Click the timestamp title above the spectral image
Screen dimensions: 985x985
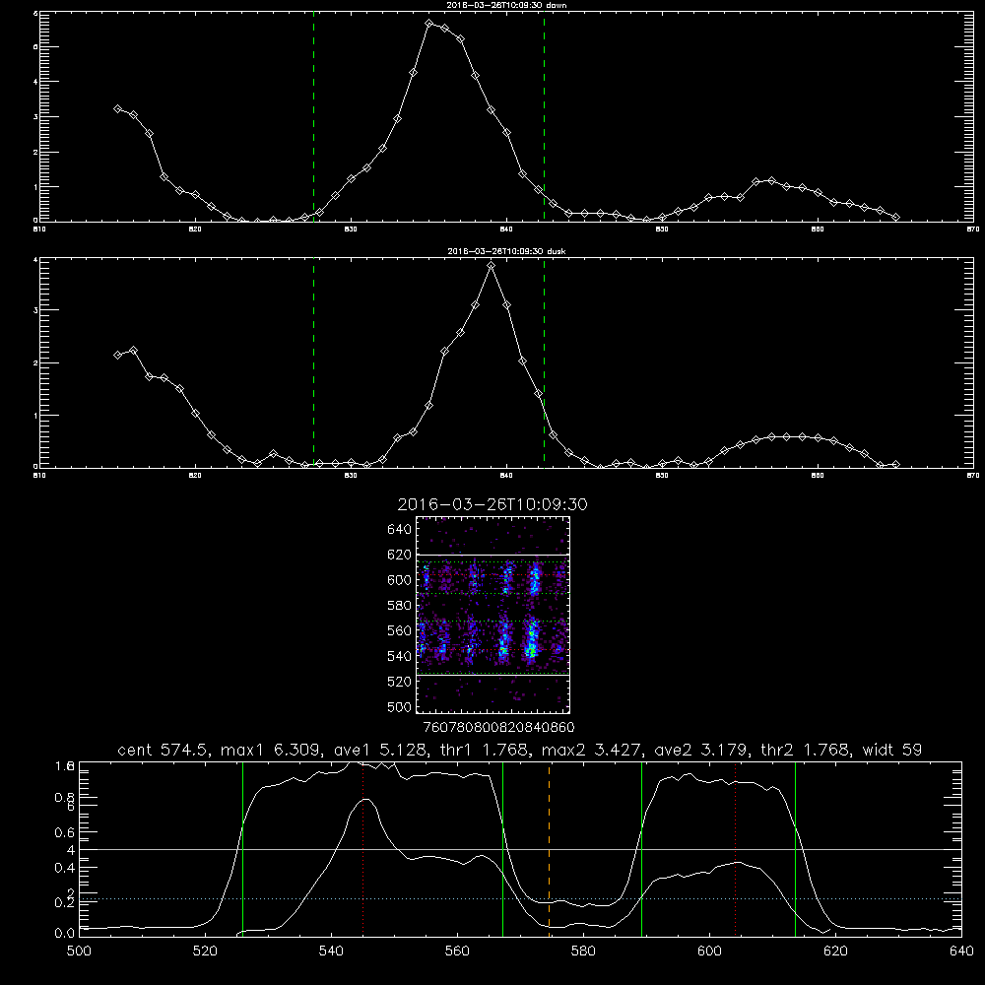coord(492,504)
